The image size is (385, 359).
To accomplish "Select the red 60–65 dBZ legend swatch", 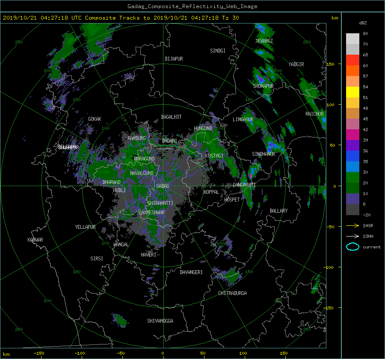I will pyautogui.click(x=352, y=60).
